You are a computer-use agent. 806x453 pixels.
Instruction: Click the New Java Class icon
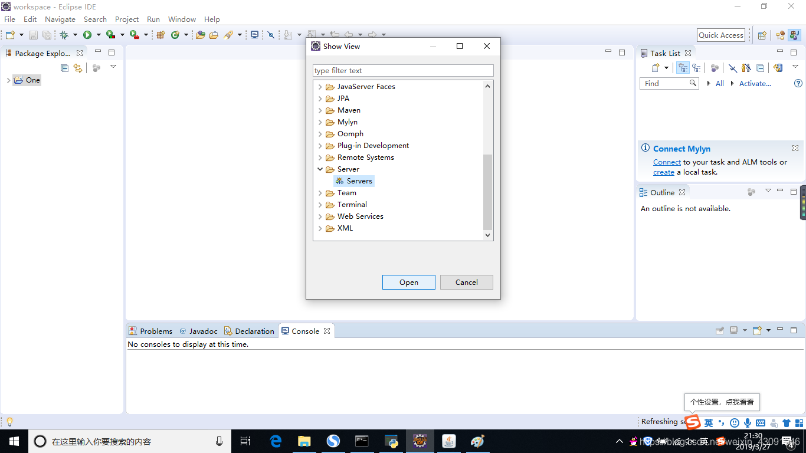175,35
